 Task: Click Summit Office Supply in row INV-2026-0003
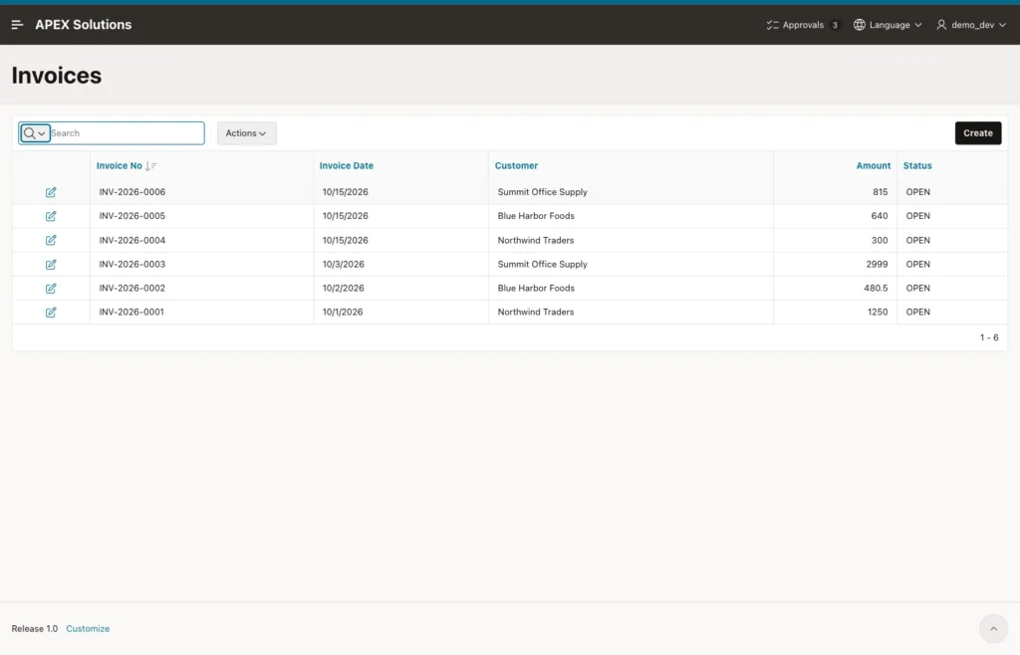tap(543, 264)
